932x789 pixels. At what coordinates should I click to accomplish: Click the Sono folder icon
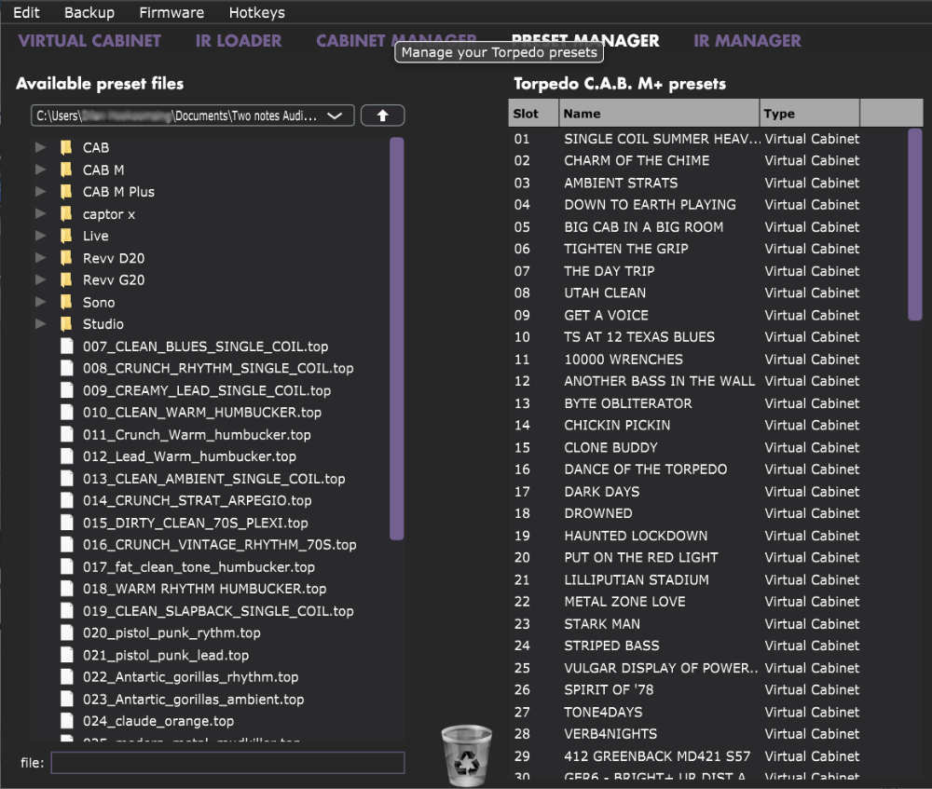point(66,303)
